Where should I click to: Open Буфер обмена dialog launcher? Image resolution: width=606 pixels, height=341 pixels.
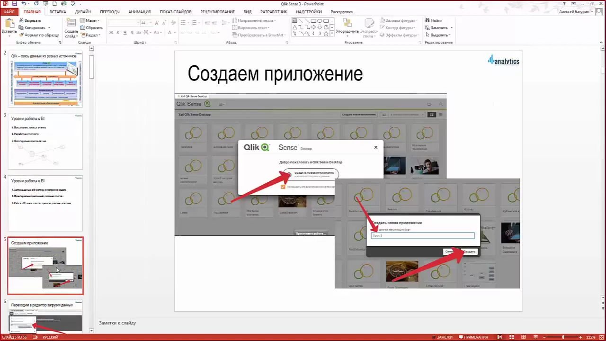coord(60,42)
